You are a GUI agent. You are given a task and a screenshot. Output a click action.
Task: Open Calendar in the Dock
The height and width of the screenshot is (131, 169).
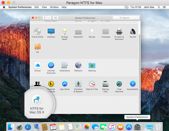coord(53,127)
